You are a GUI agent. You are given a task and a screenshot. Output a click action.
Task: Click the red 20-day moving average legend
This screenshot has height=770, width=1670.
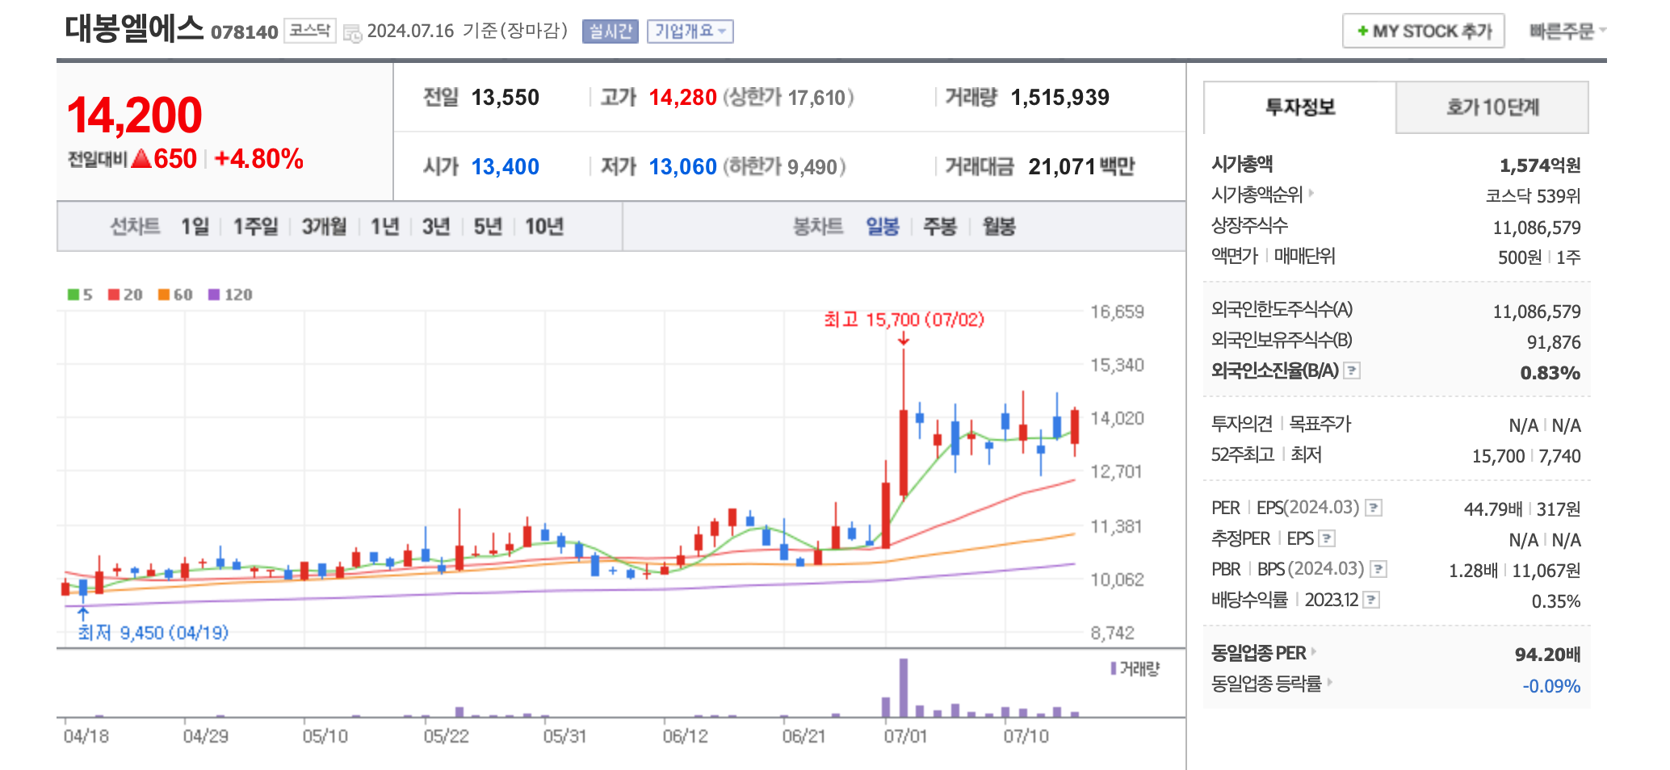[125, 295]
